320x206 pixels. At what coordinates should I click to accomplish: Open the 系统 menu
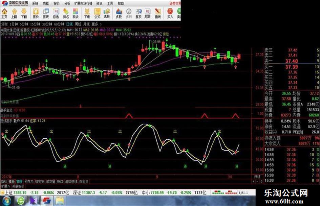(x=35, y=3)
